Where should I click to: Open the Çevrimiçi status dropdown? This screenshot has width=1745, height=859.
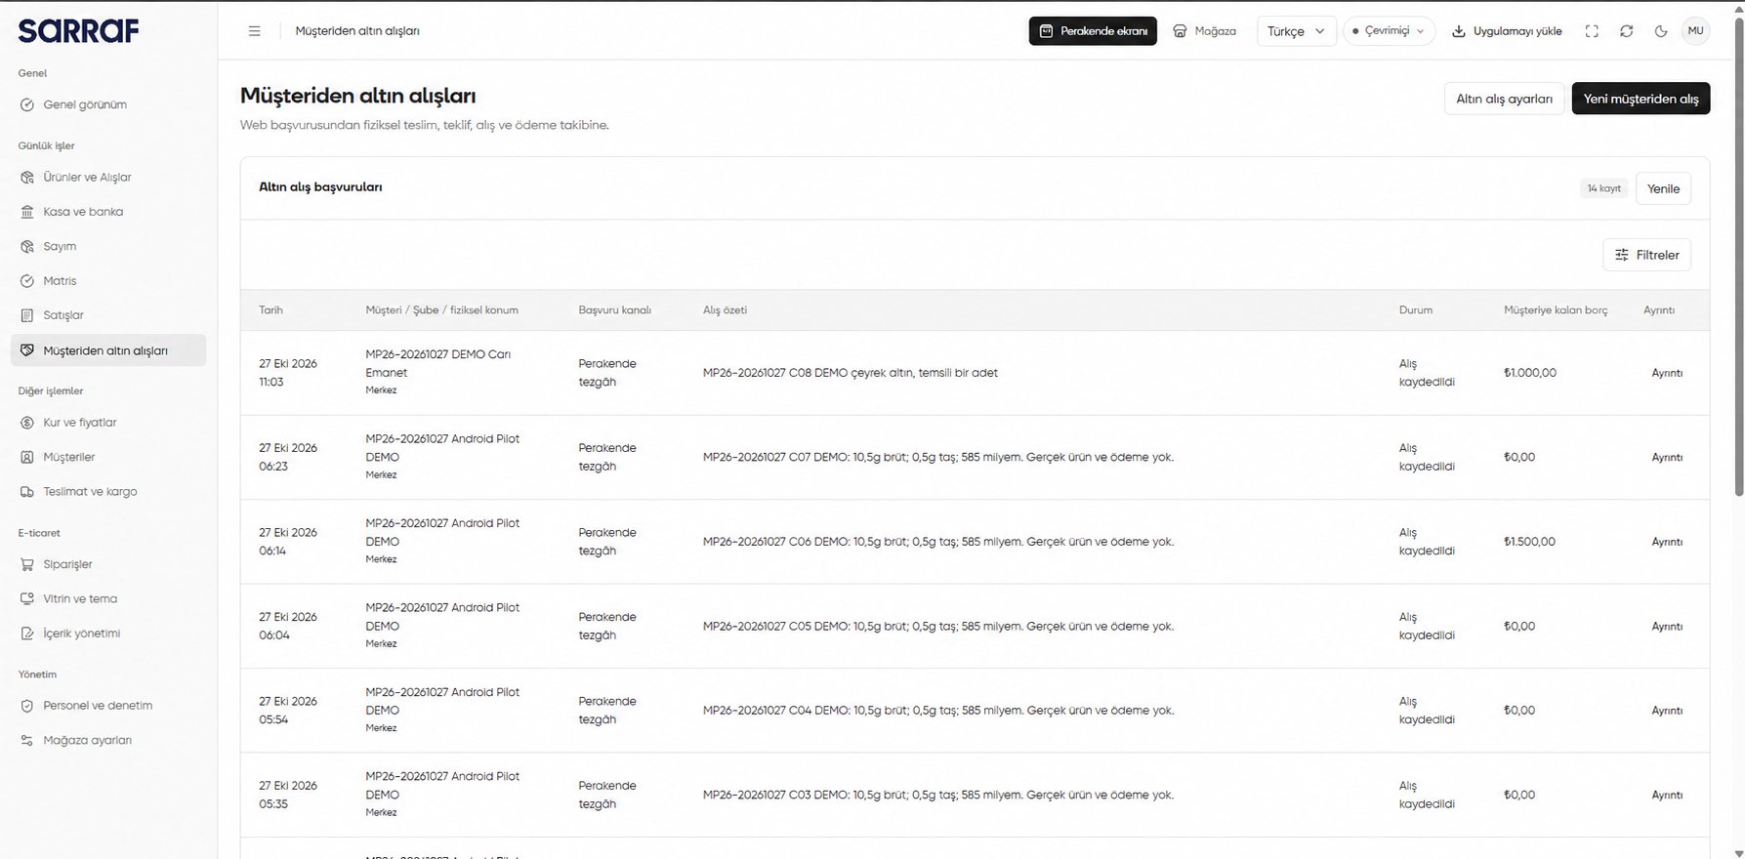tap(1389, 31)
